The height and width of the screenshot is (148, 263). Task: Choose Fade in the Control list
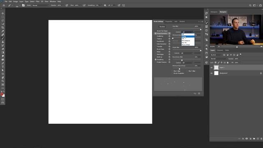[188, 37]
